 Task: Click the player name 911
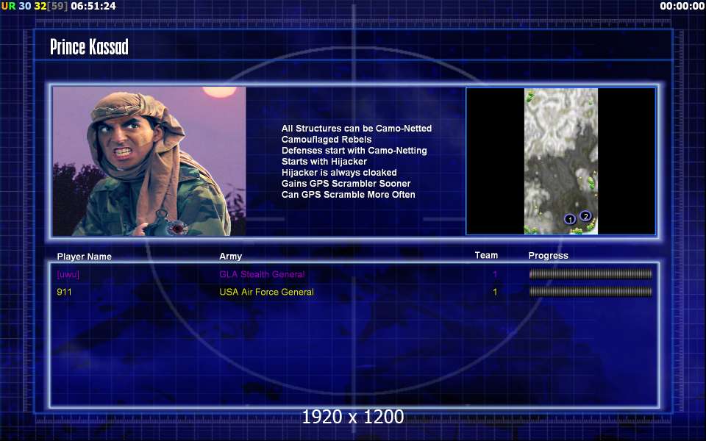coord(64,292)
